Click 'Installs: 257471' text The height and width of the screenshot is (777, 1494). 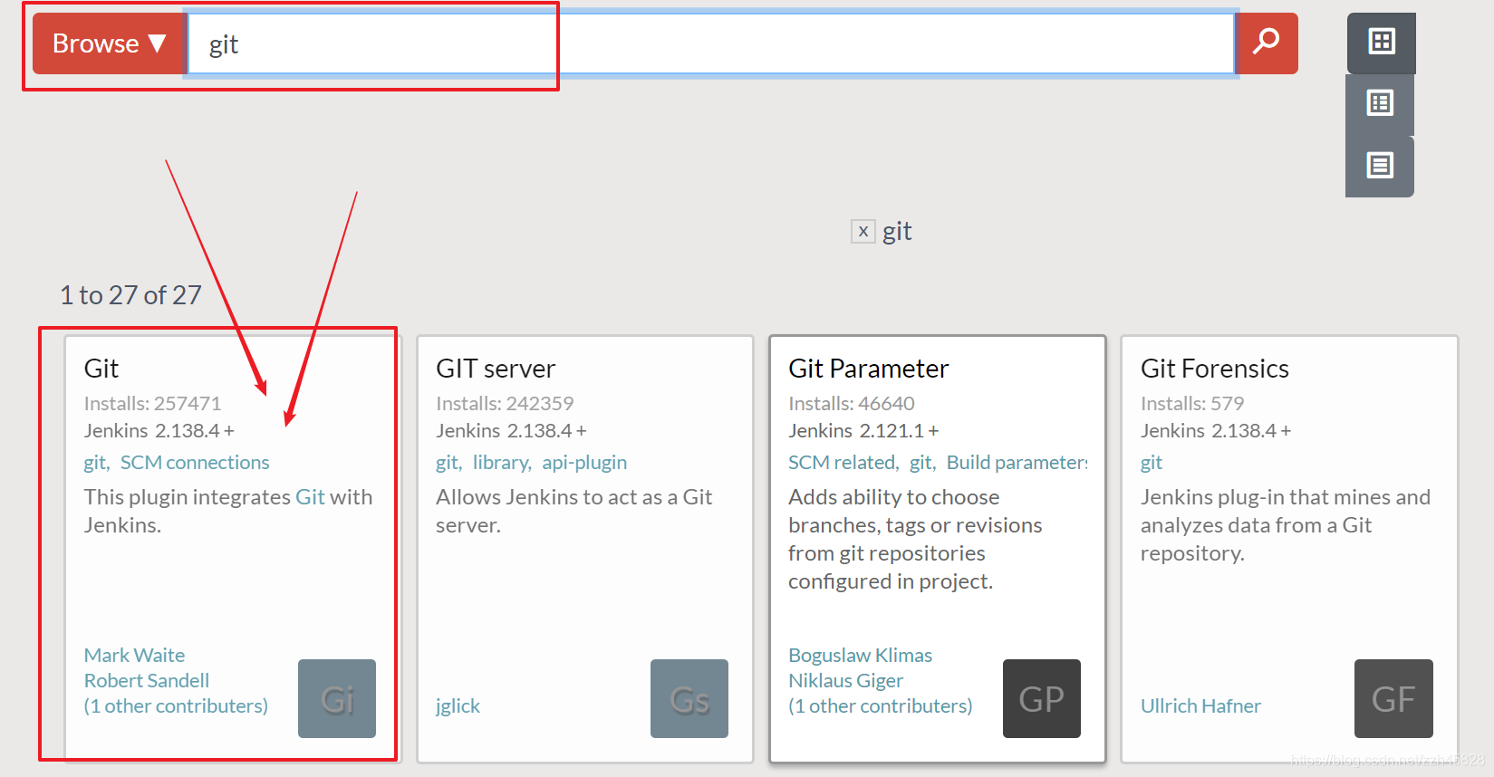pos(152,403)
